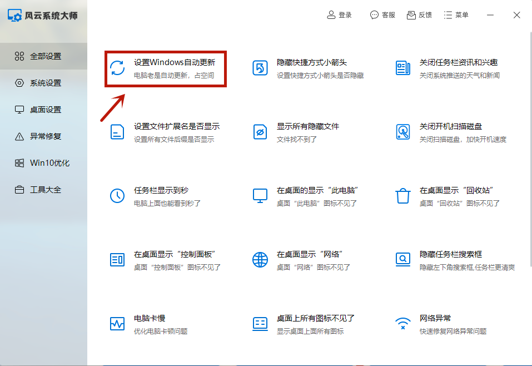532x366 pixels.
Task: Click text 快速修复网络异常问题
Action: click(453, 331)
